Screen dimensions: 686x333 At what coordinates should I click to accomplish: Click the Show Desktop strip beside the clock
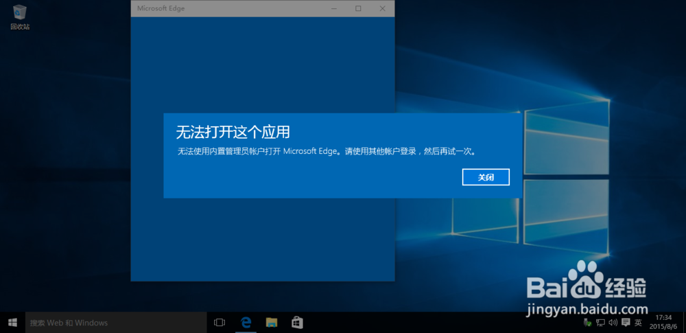pyautogui.click(x=684, y=323)
